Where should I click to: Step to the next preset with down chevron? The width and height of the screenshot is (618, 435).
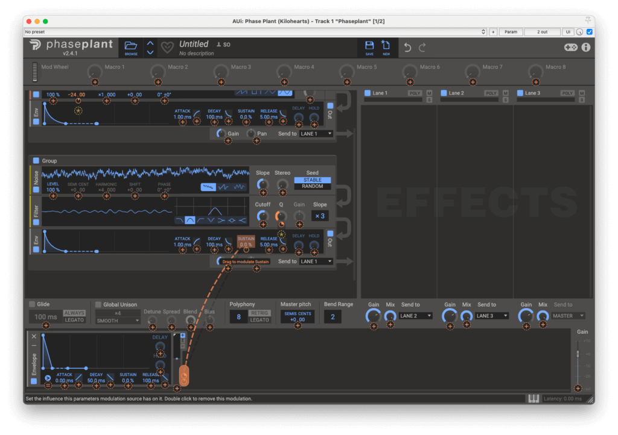pos(150,52)
